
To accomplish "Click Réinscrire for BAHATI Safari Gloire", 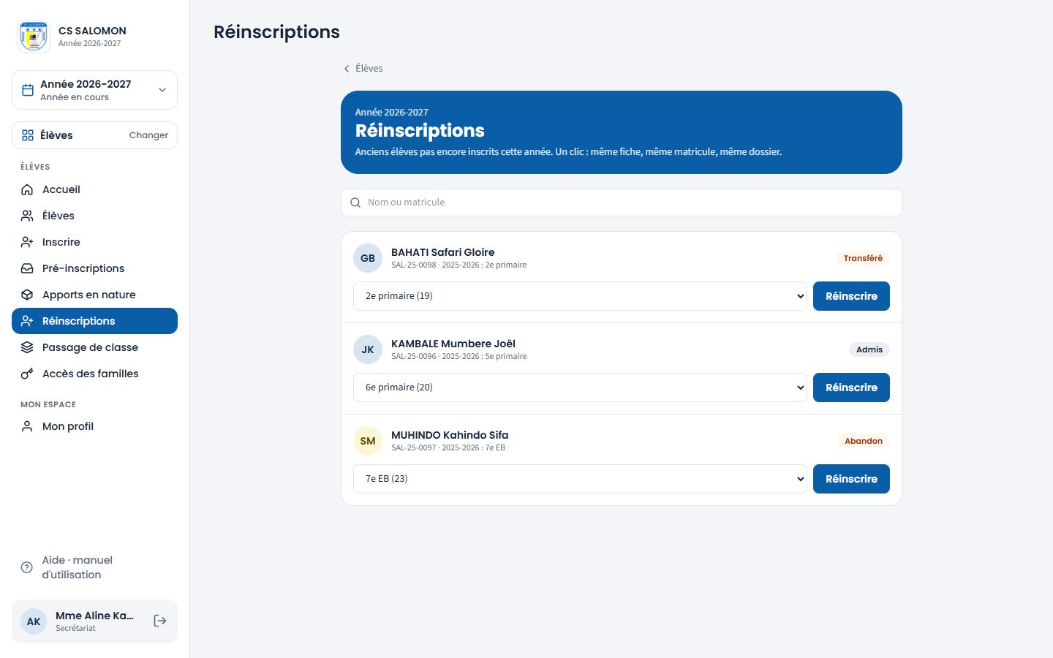I will tap(851, 296).
